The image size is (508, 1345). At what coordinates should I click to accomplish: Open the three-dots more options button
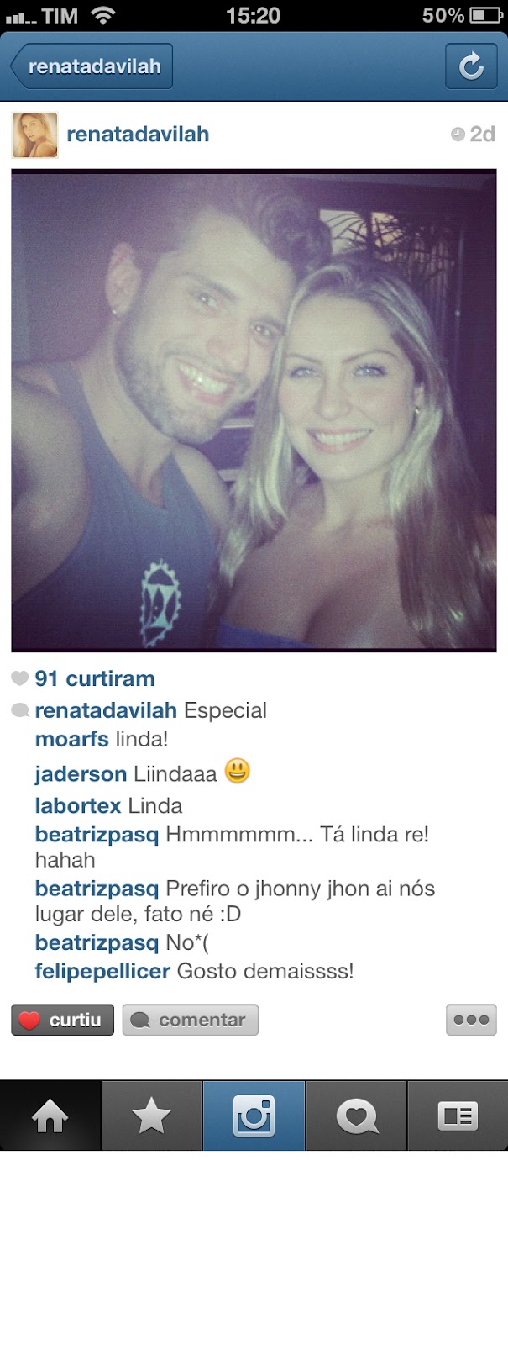[x=471, y=1020]
